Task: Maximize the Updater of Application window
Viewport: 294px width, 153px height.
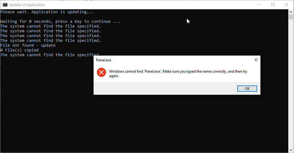Action: 273,4
